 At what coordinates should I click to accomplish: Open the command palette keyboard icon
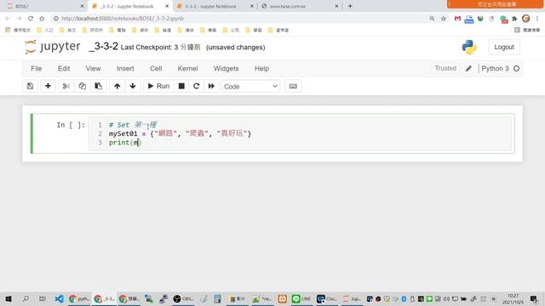[x=293, y=86]
